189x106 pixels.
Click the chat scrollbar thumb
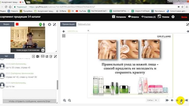point(58,85)
